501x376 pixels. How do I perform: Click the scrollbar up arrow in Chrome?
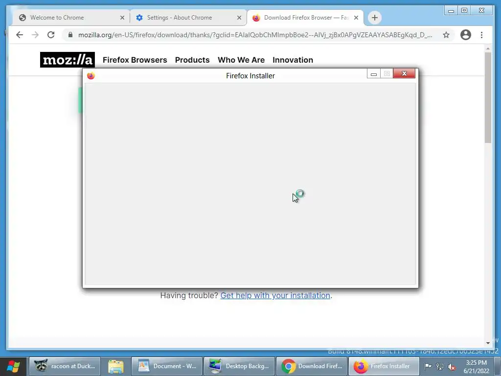point(488,48)
